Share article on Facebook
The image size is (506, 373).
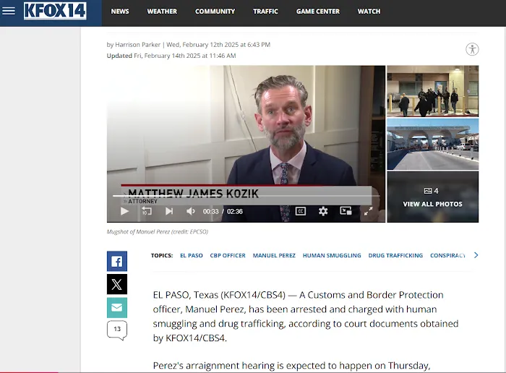click(117, 261)
